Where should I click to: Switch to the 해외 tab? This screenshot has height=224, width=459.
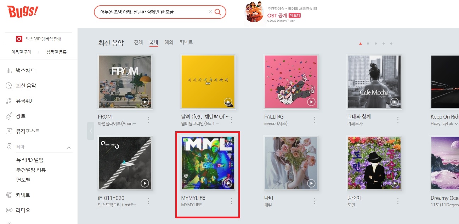[169, 42]
